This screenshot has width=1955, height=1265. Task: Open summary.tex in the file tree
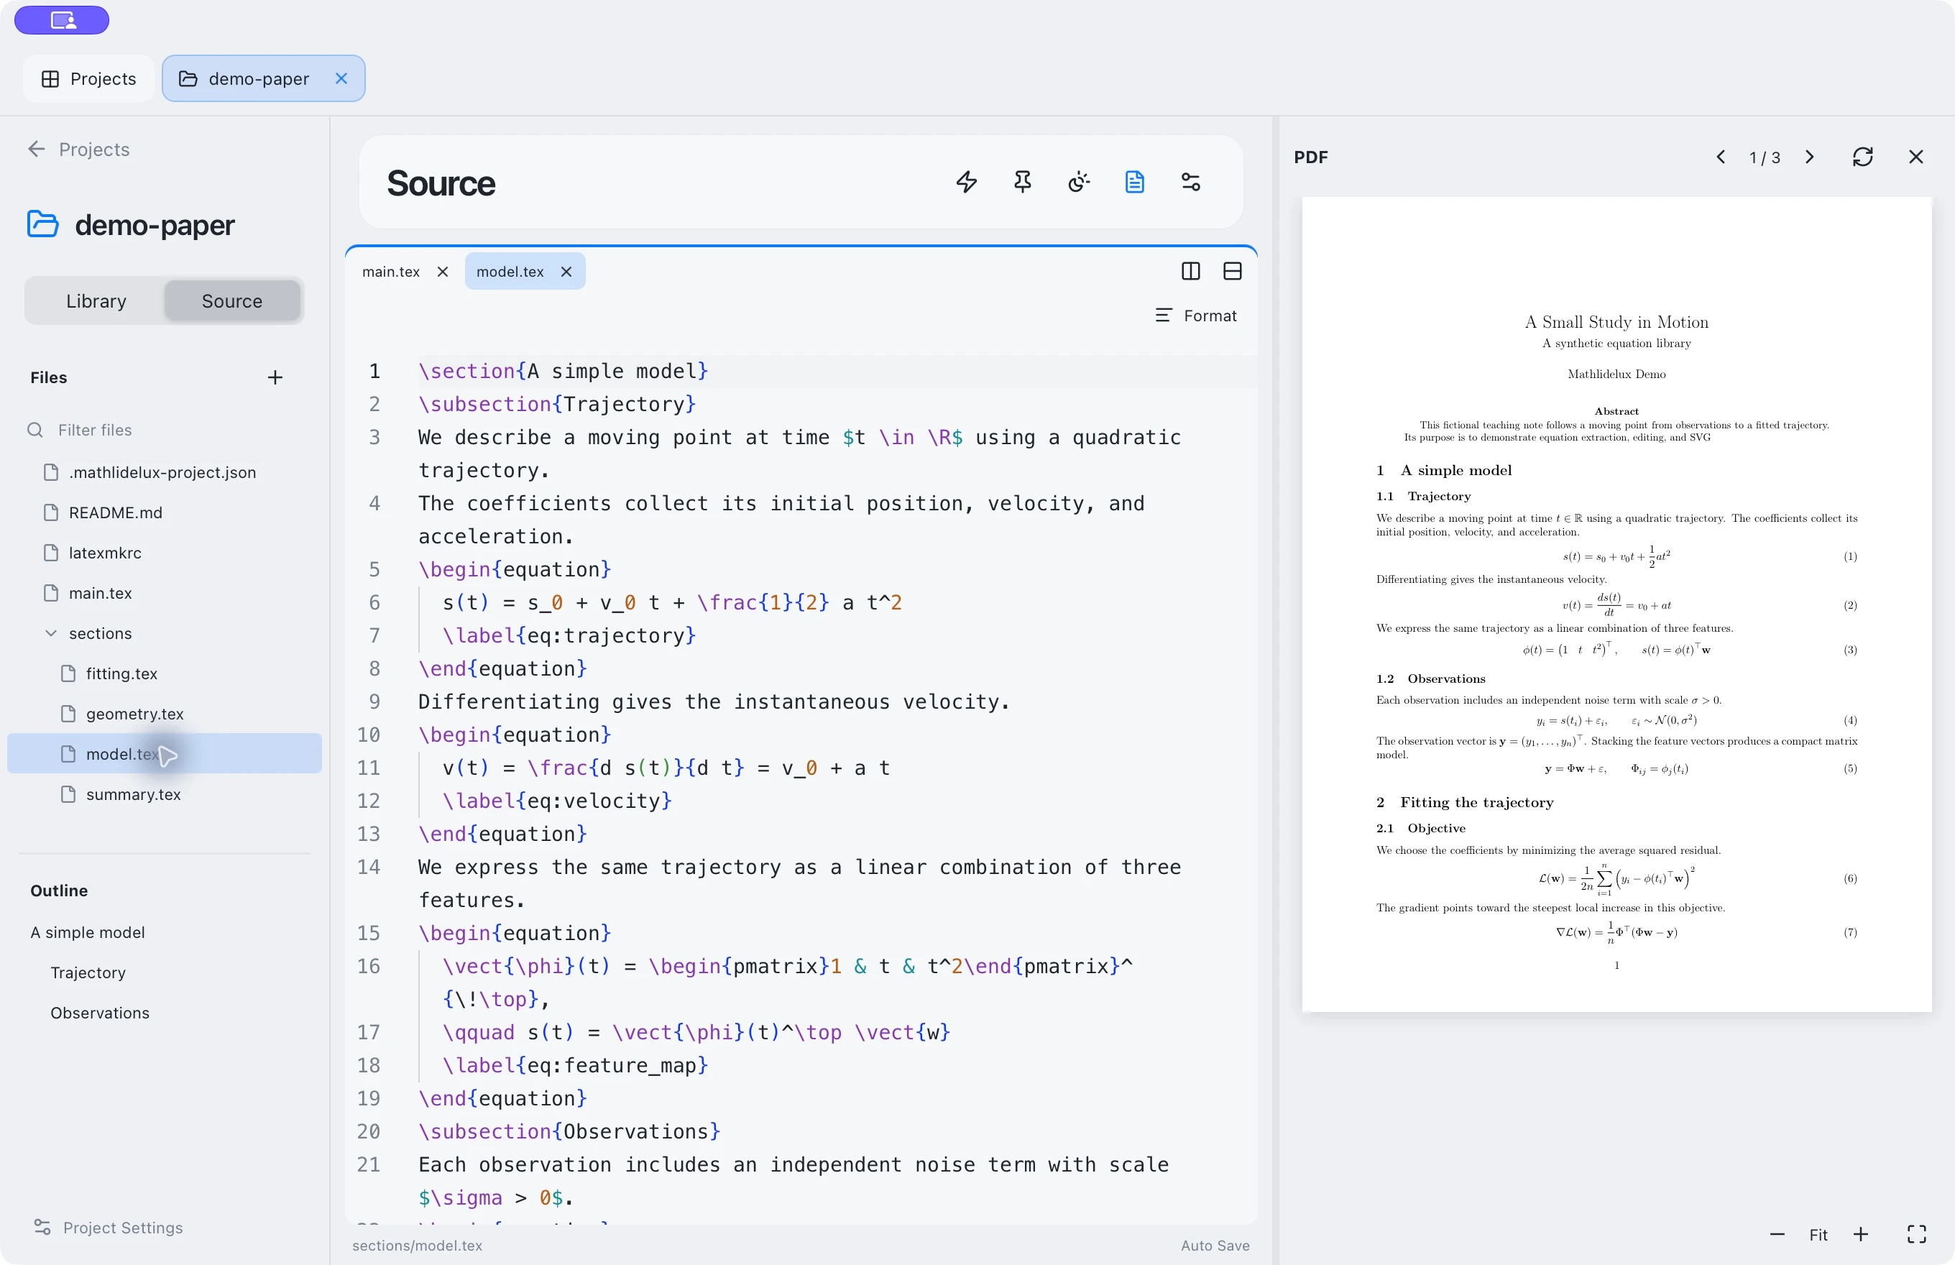(165, 794)
